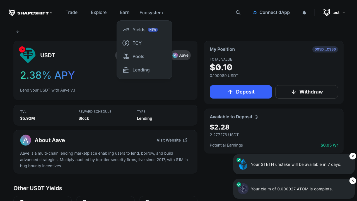Viewport: 357px width, 201px height.
Task: Click the USDT token icon with OP badge
Action: click(28, 55)
